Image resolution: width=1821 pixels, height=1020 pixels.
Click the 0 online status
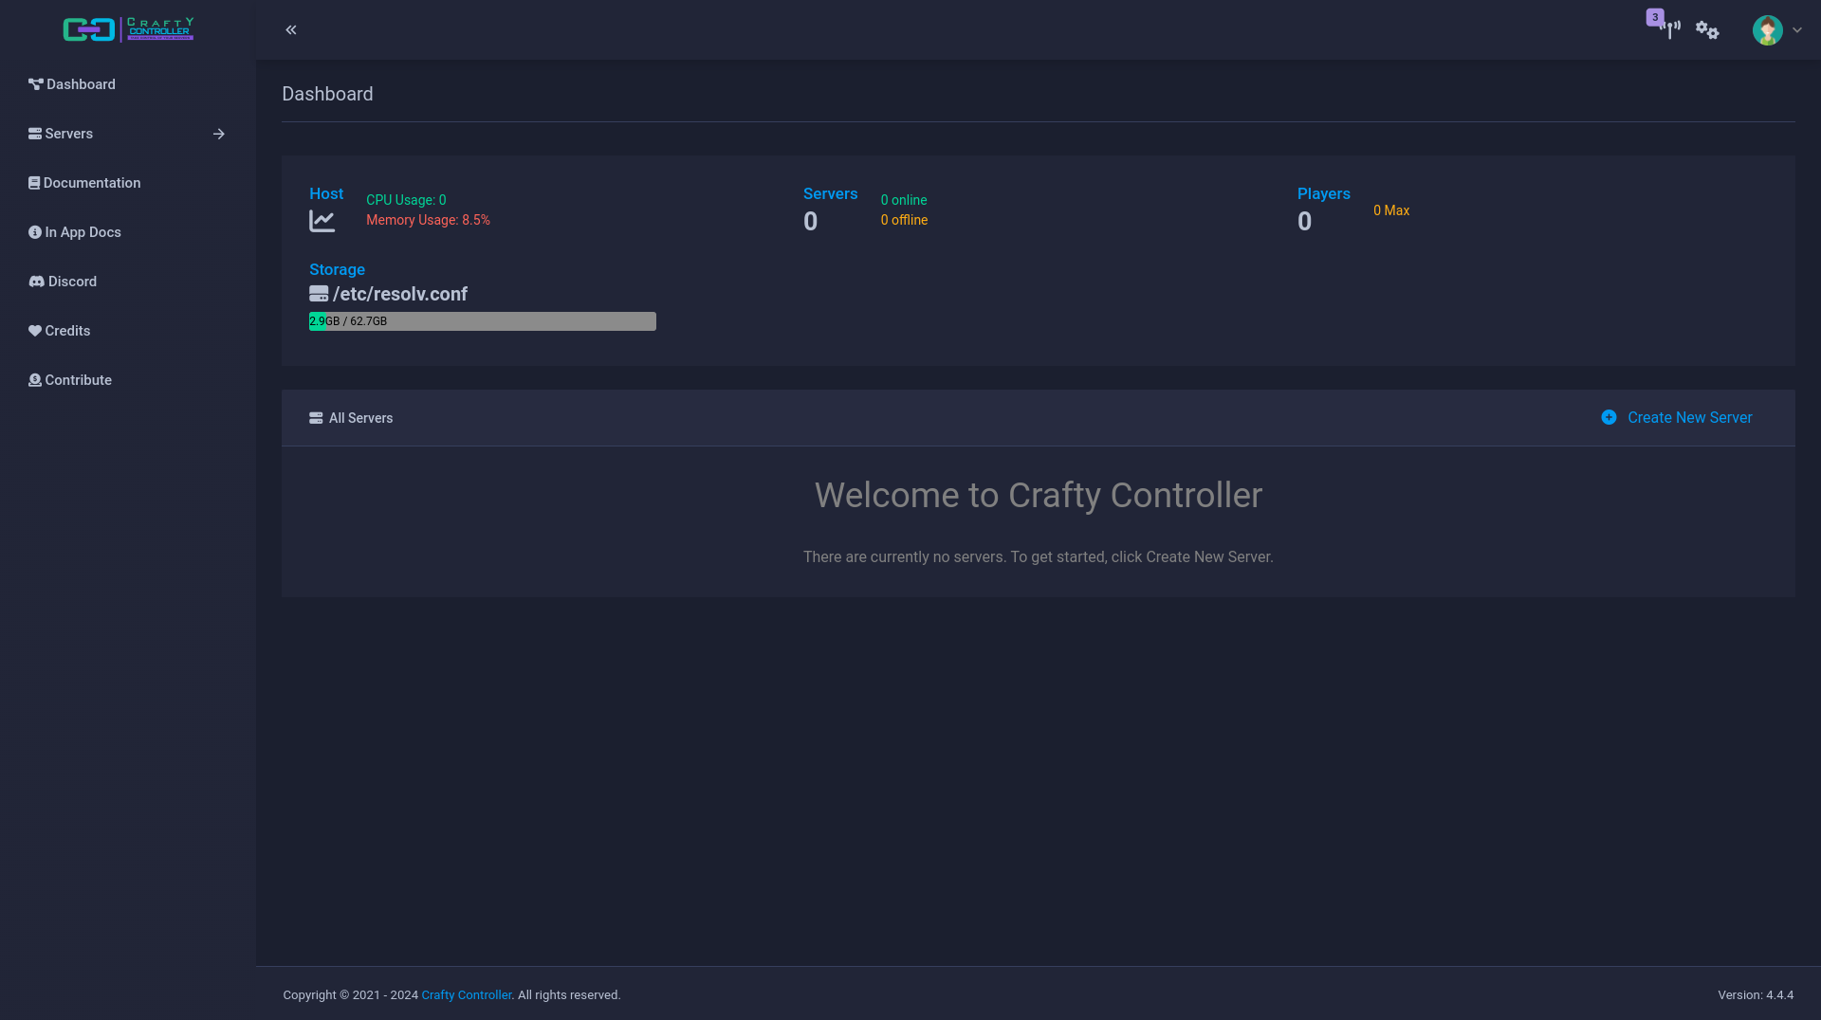click(904, 200)
